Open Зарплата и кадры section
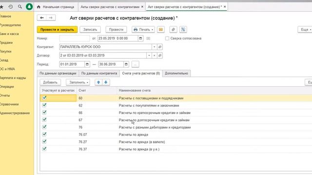This screenshot has width=312, height=175. tap(13, 78)
